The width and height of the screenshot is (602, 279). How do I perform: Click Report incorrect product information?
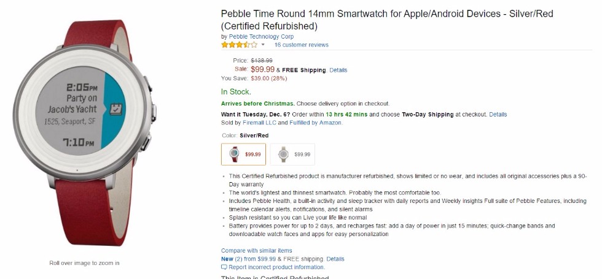(276, 267)
